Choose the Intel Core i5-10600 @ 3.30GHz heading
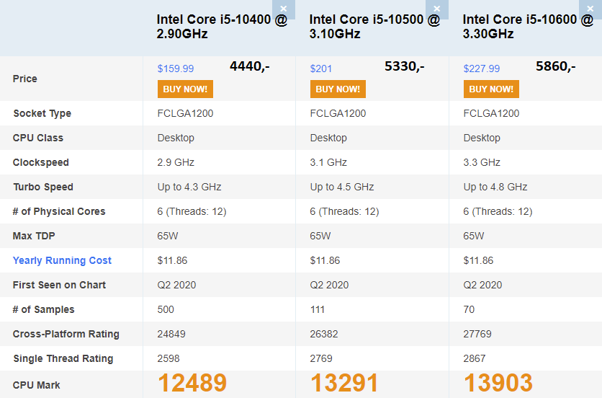The height and width of the screenshot is (398, 602). [528, 27]
